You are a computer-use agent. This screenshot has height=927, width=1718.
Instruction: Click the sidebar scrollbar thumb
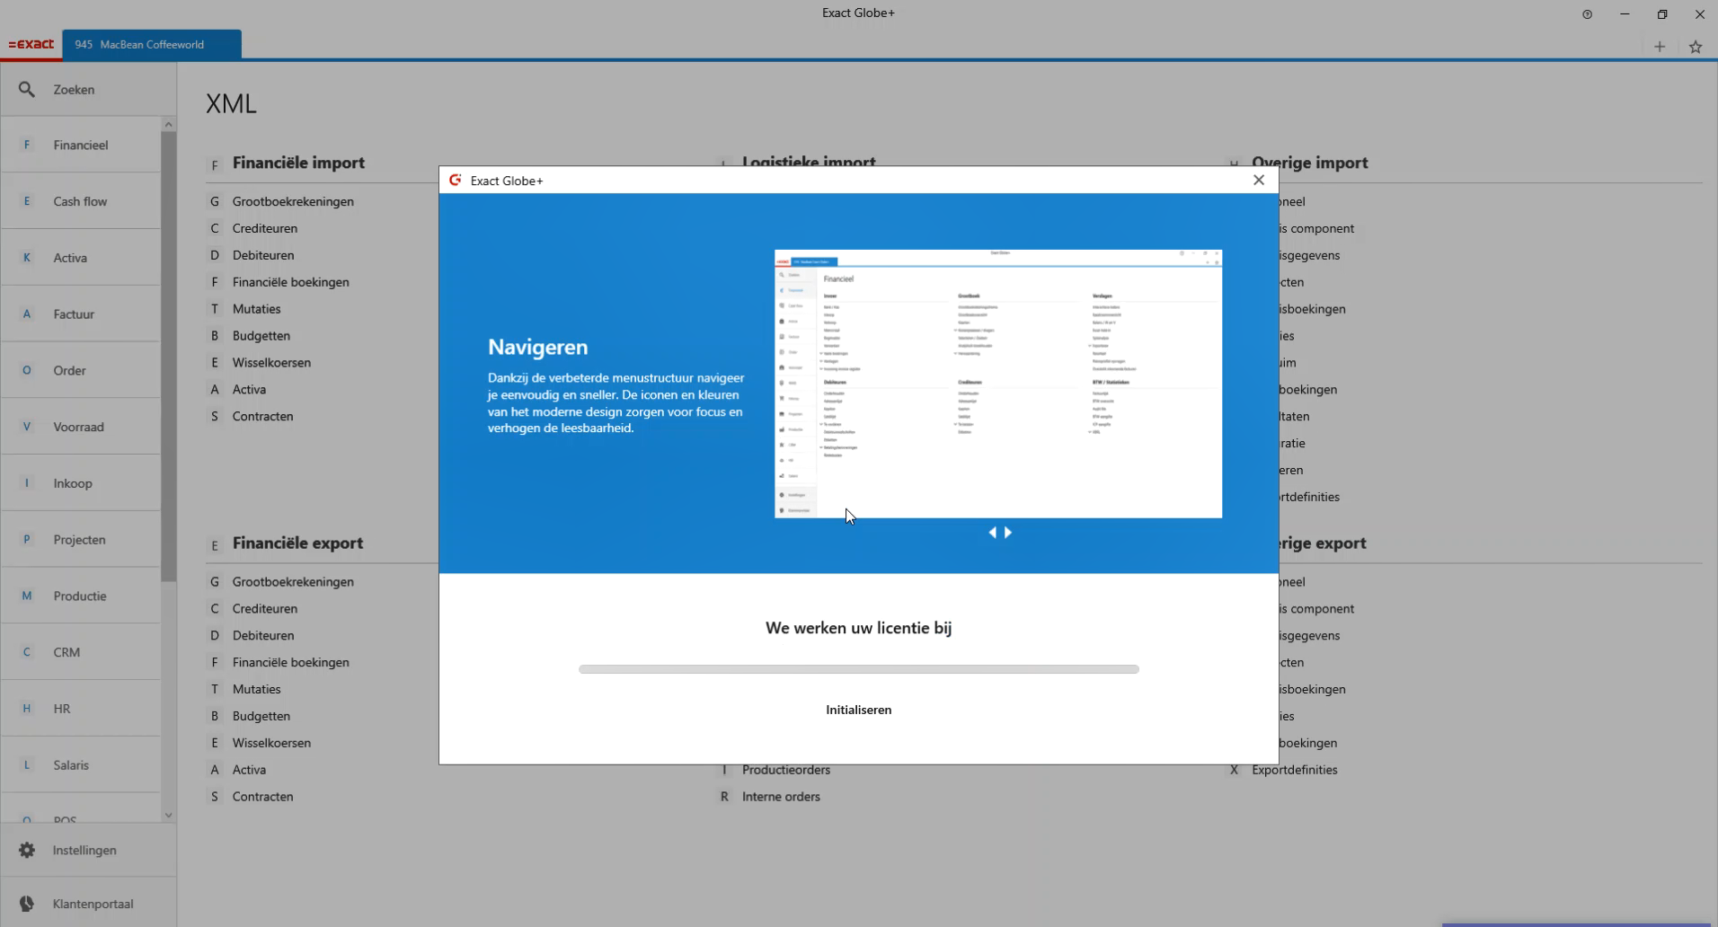[x=168, y=357]
